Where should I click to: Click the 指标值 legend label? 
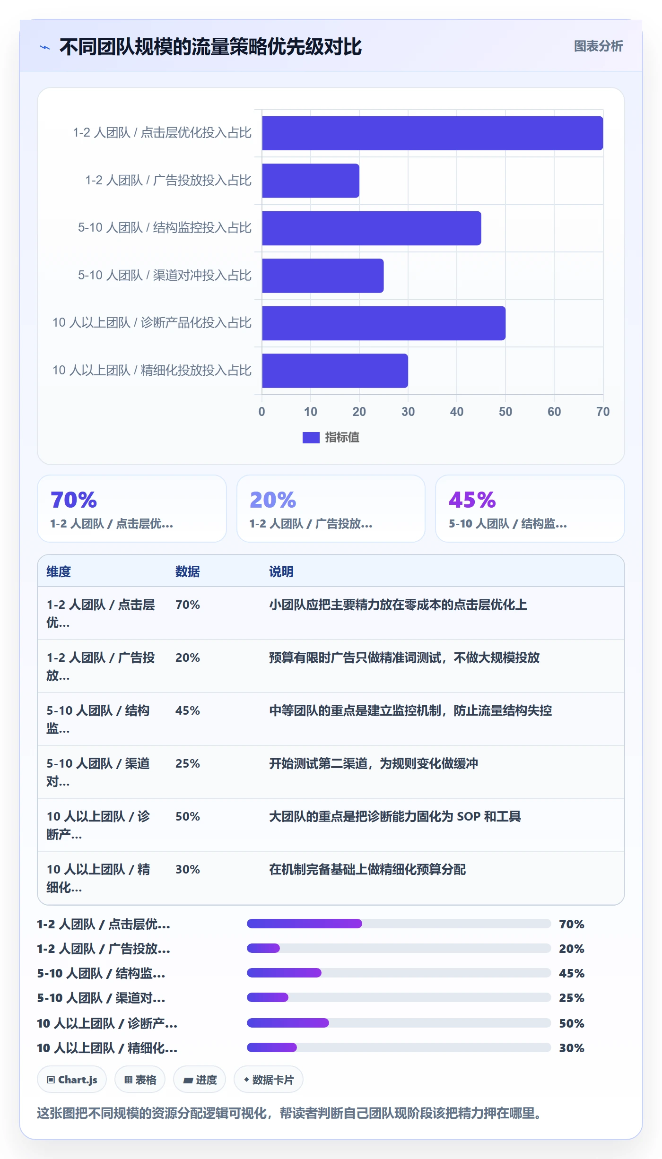pyautogui.click(x=342, y=438)
